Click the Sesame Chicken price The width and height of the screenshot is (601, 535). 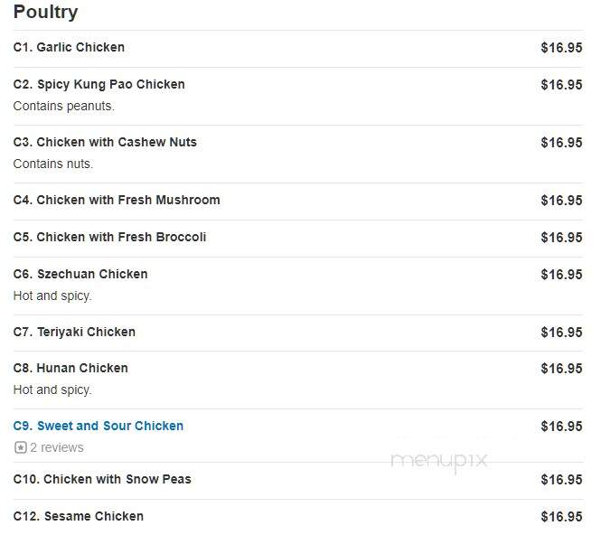(561, 517)
